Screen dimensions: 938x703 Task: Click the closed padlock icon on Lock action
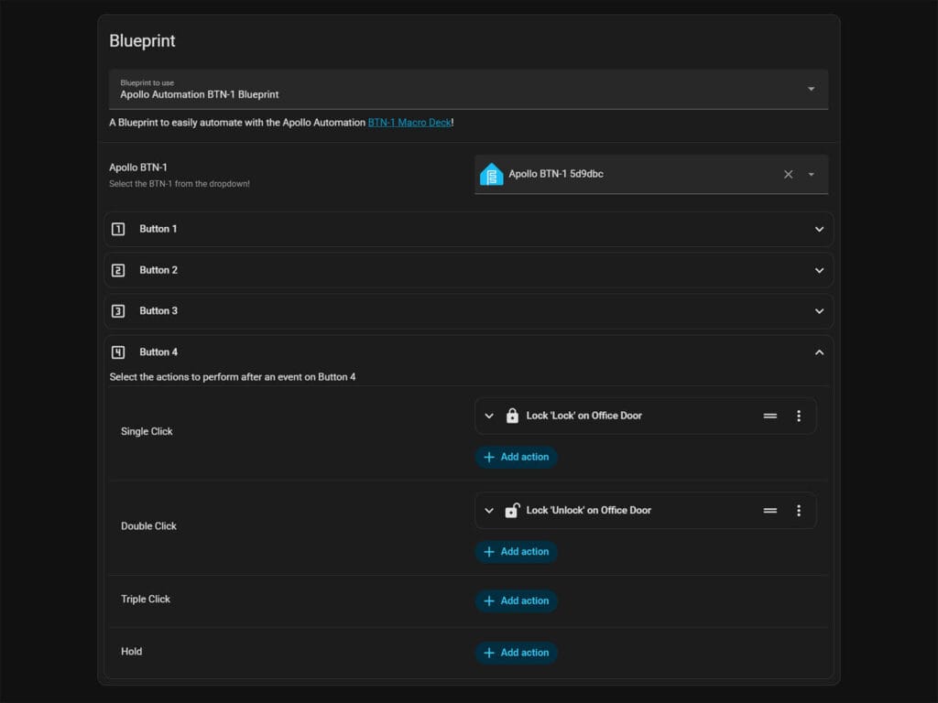tap(512, 416)
